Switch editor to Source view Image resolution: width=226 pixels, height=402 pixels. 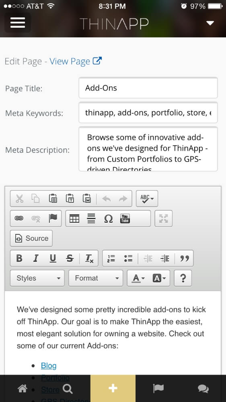click(31, 238)
